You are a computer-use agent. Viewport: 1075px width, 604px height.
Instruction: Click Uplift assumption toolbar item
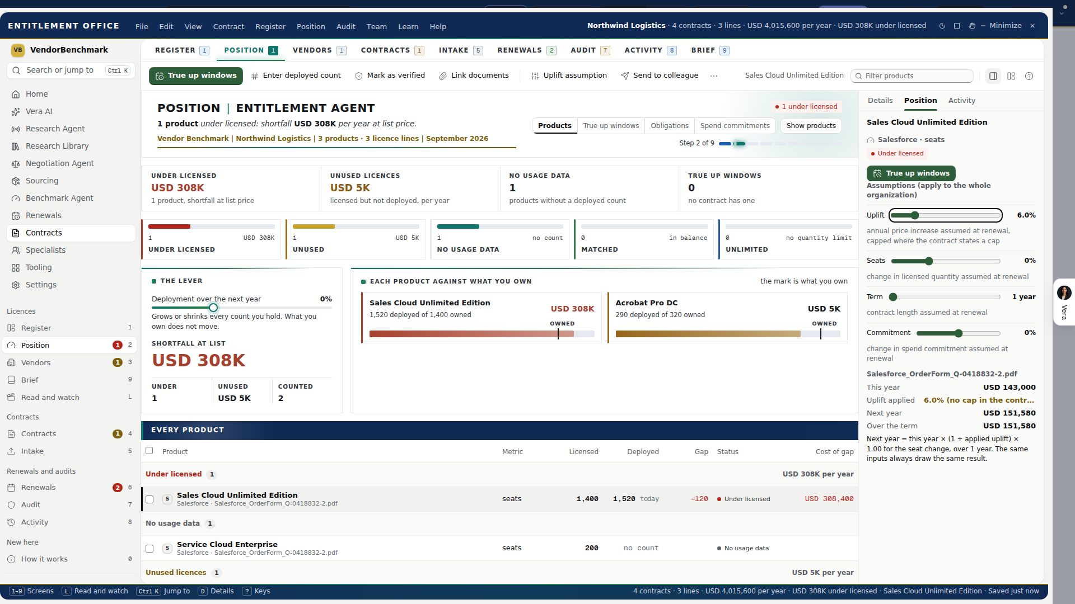pos(569,75)
